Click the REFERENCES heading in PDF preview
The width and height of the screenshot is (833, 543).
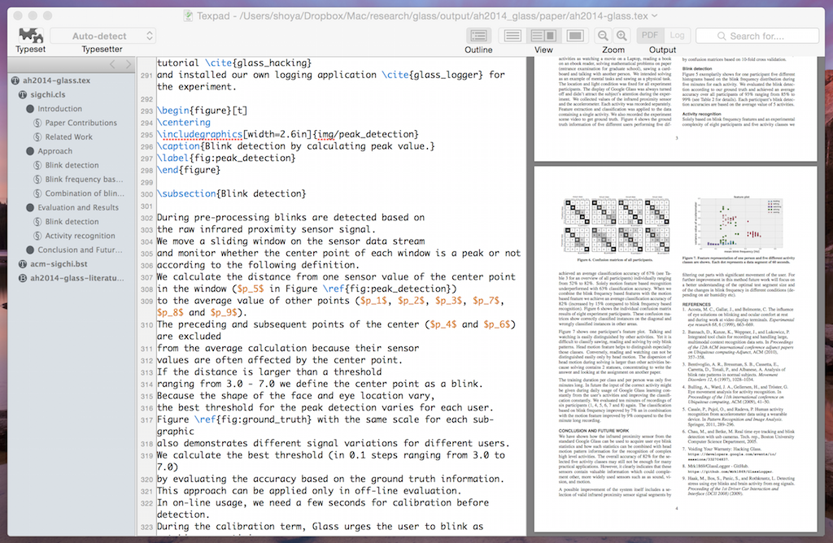click(696, 304)
